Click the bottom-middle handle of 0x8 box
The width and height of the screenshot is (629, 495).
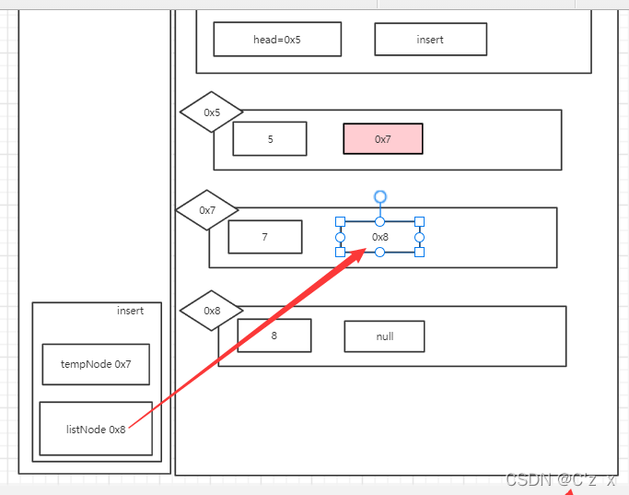pos(380,253)
